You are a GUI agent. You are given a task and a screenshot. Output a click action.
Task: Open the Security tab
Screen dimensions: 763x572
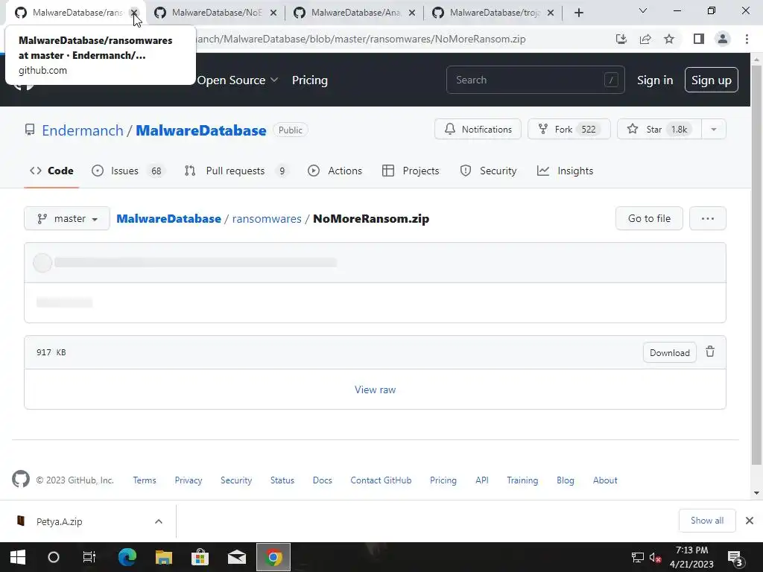[x=488, y=171]
